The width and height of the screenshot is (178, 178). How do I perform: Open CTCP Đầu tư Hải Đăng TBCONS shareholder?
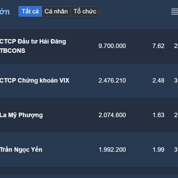click(33, 46)
